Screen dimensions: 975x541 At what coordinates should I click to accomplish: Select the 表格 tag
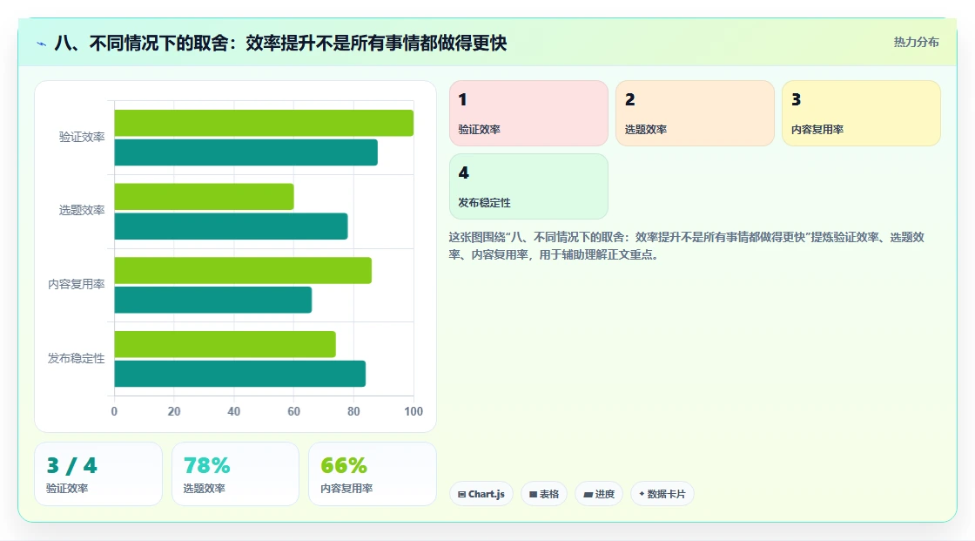(x=544, y=494)
